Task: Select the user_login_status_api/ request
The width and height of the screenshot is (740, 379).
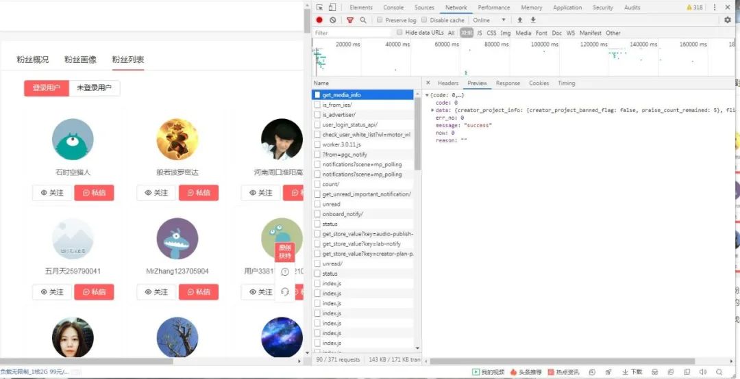Action: point(362,125)
